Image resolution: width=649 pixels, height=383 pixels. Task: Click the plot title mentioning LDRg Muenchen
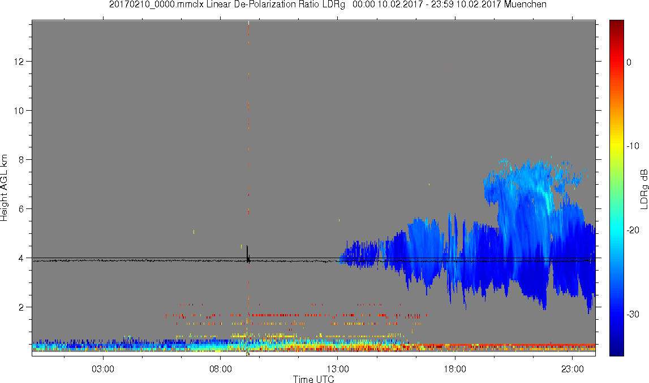(328, 5)
